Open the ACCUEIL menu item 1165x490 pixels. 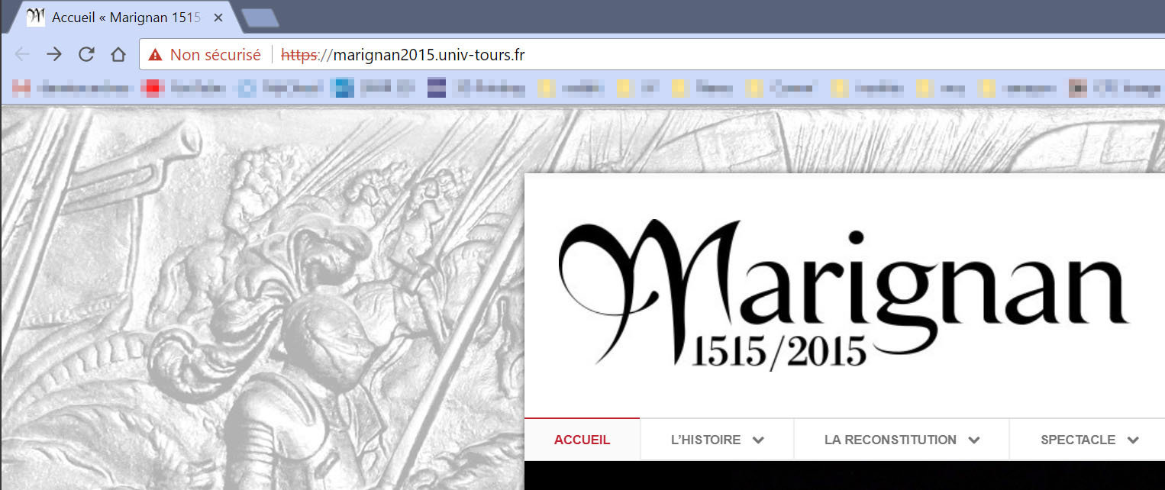pos(582,440)
